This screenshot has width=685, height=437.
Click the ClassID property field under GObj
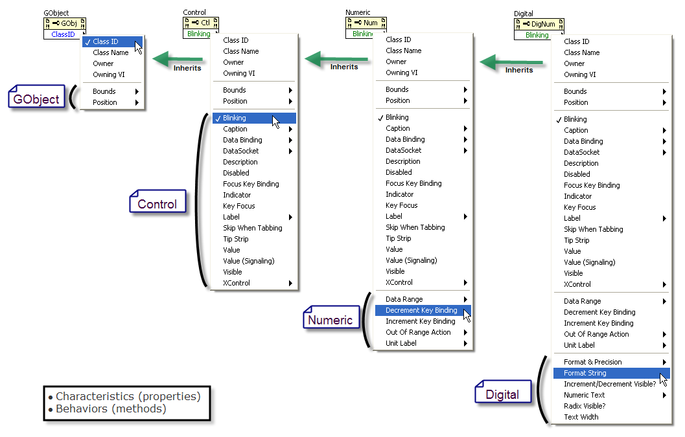(x=64, y=34)
